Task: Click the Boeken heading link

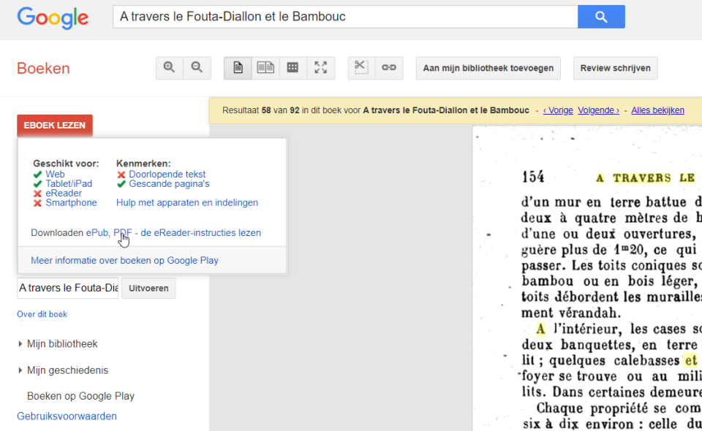Action: tap(42, 68)
